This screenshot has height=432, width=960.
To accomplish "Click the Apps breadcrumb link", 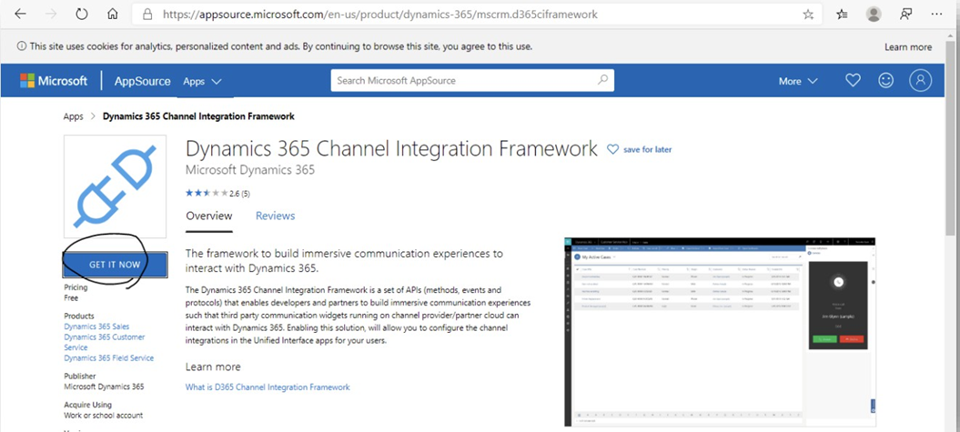I will [74, 116].
